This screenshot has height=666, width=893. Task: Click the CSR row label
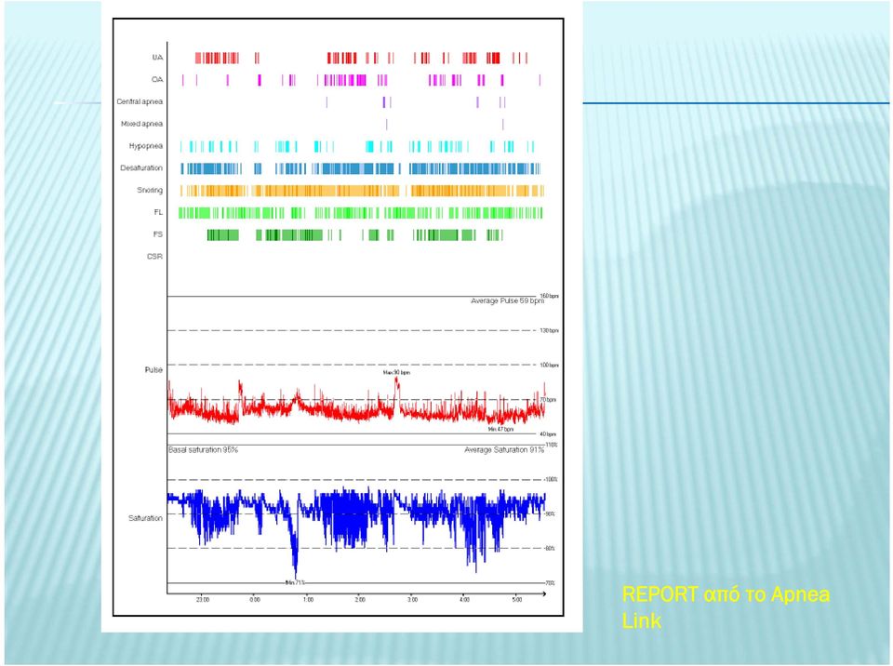155,257
